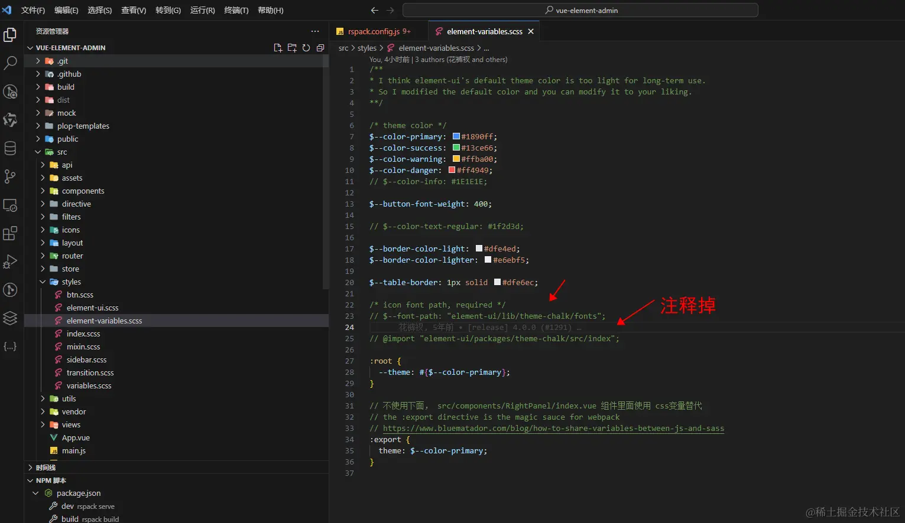905x523 pixels.
Task: Open the stacked layers icon in activity bar
Action: click(x=10, y=318)
